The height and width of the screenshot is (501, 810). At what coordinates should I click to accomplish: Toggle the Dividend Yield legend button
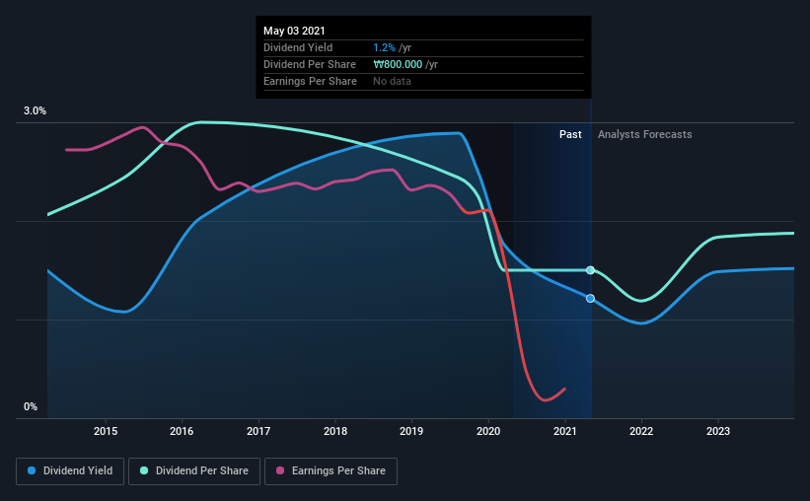click(70, 471)
